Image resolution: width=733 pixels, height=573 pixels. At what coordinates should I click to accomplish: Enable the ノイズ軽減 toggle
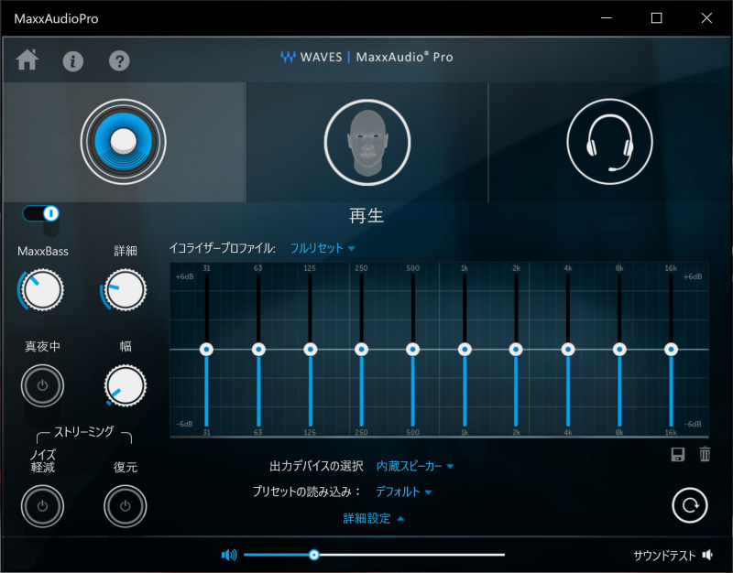pos(42,506)
